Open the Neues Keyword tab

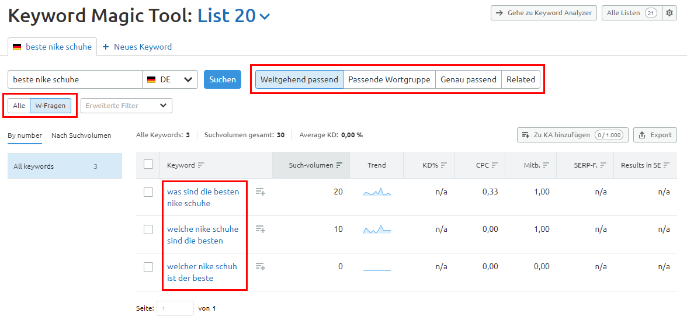click(137, 47)
